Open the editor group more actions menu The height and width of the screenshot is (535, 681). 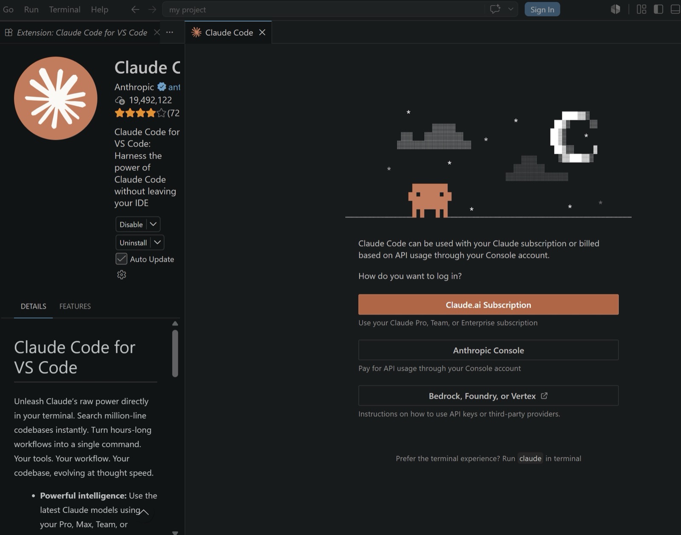169,32
